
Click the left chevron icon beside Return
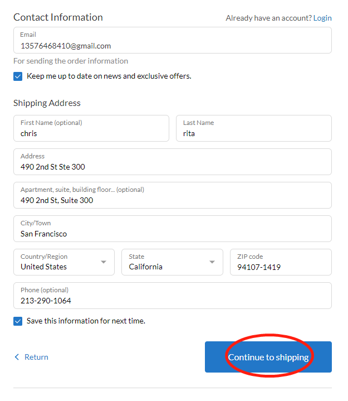(17, 357)
